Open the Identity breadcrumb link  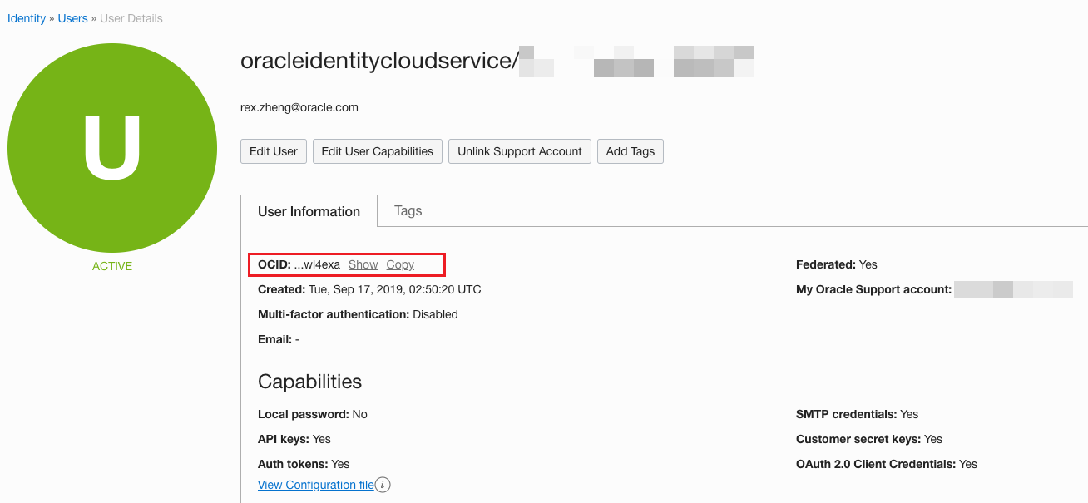27,18
